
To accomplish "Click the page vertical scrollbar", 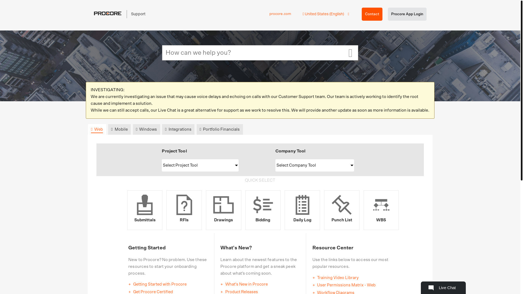I will tap(522, 90).
